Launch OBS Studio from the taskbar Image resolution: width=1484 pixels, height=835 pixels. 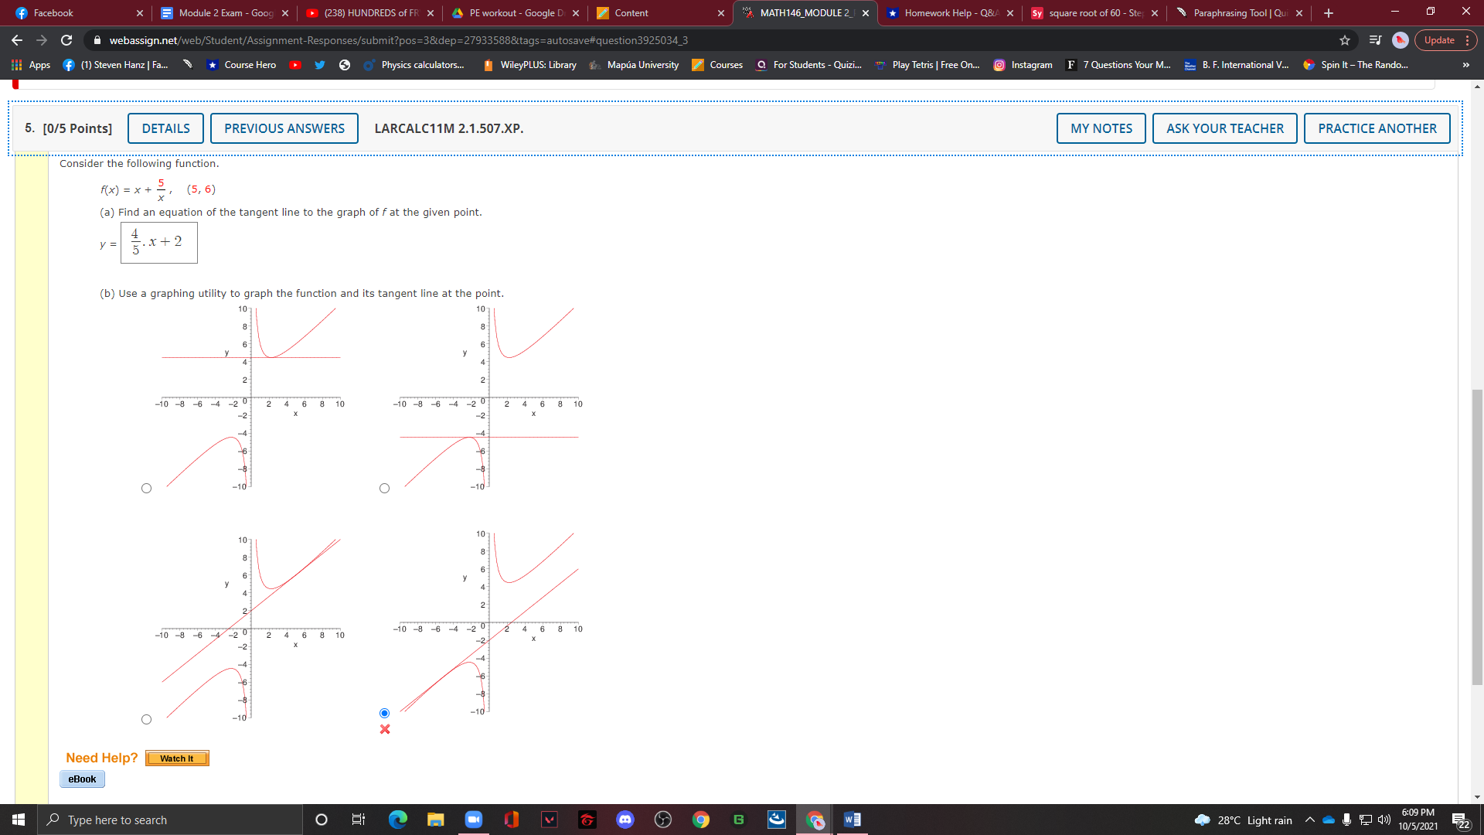point(662,820)
